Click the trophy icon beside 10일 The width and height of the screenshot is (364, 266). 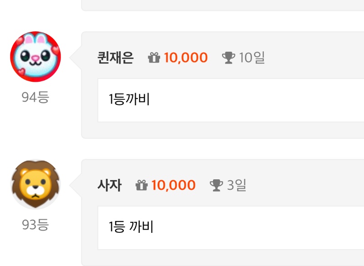pyautogui.click(x=228, y=58)
